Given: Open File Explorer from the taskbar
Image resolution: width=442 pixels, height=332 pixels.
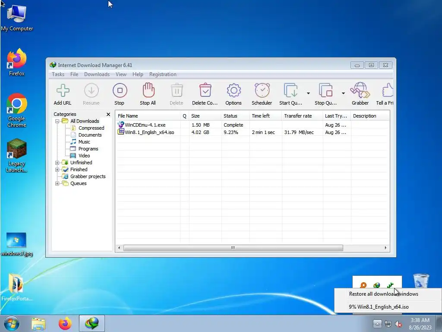Looking at the screenshot, I should tap(38, 323).
